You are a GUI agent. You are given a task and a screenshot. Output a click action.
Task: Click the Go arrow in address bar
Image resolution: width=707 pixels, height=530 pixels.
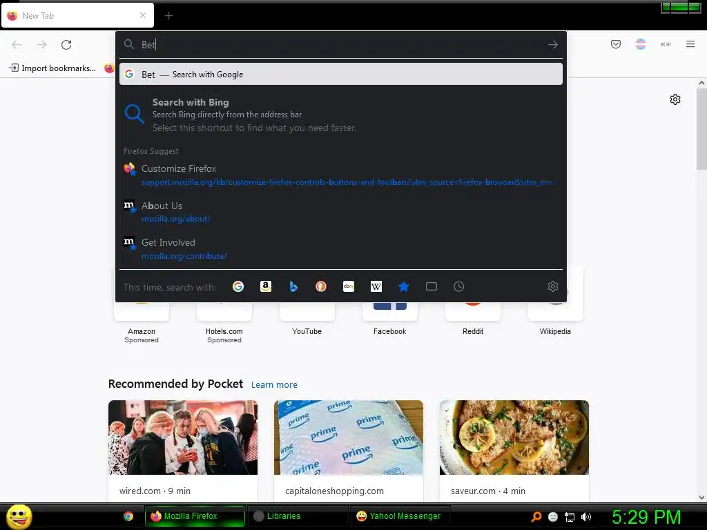pyautogui.click(x=553, y=45)
